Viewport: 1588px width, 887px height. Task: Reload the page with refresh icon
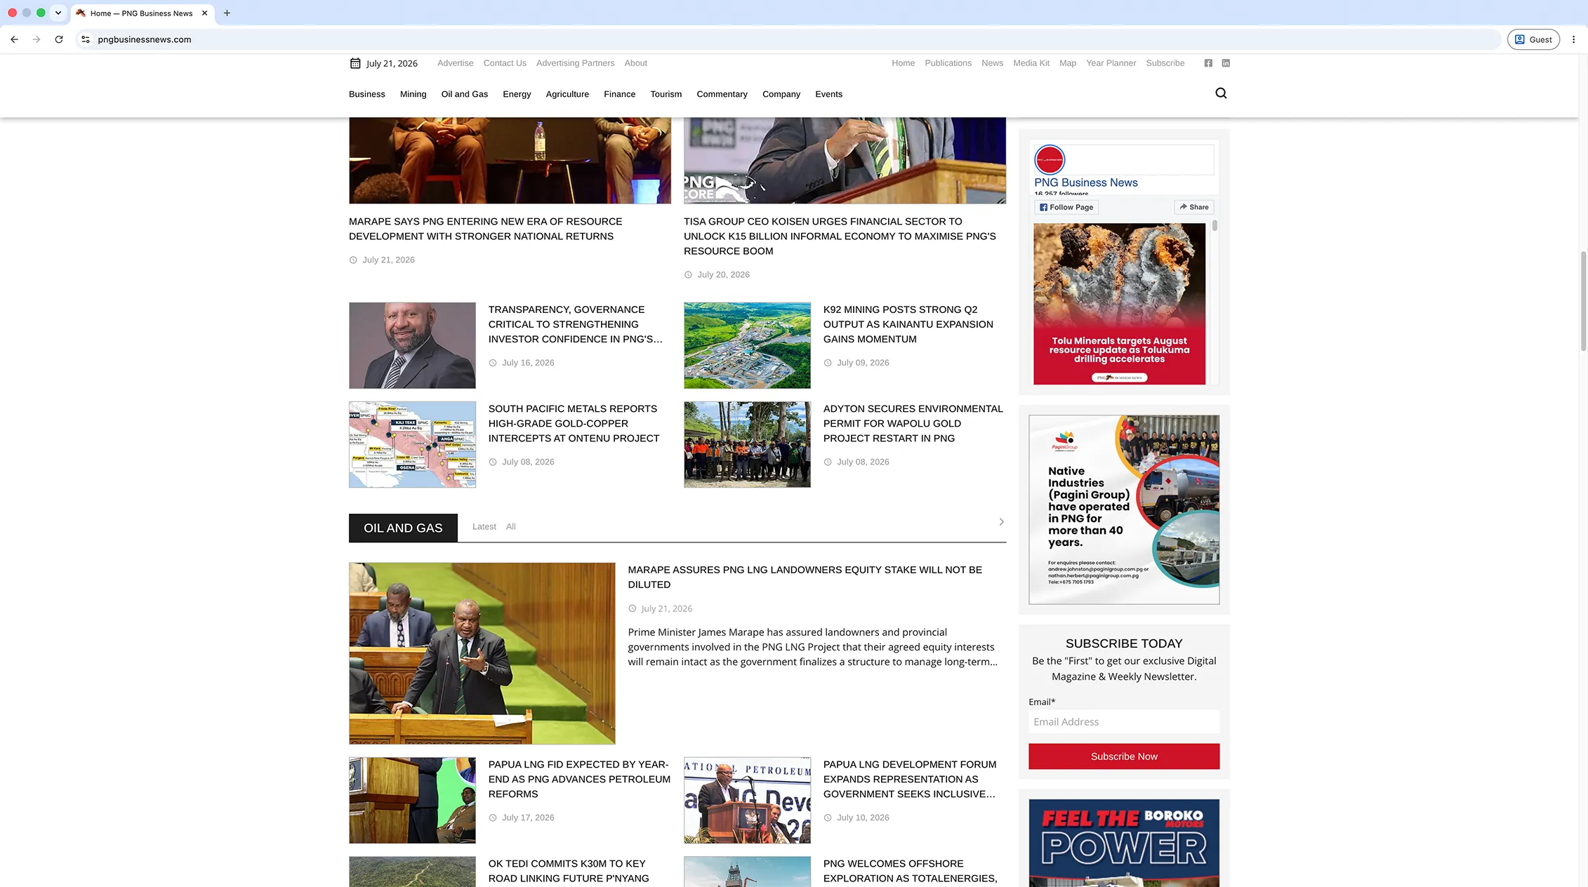coord(59,39)
